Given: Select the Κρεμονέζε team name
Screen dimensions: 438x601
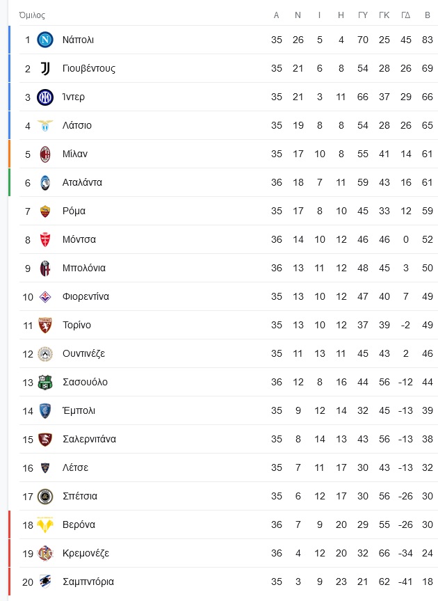Looking at the screenshot, I should point(86,553).
